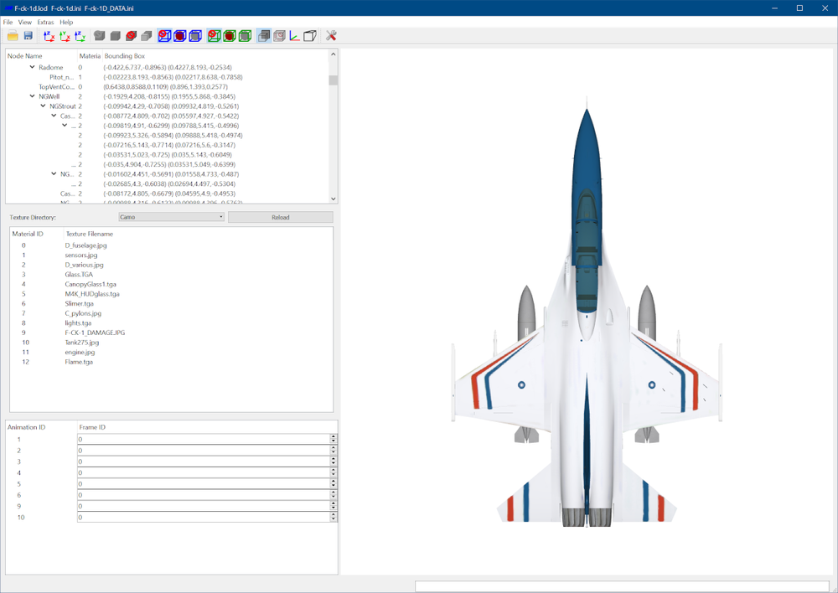Image resolution: width=838 pixels, height=593 pixels.
Task: Switch to the ZX axis view
Action: pyautogui.click(x=49, y=36)
